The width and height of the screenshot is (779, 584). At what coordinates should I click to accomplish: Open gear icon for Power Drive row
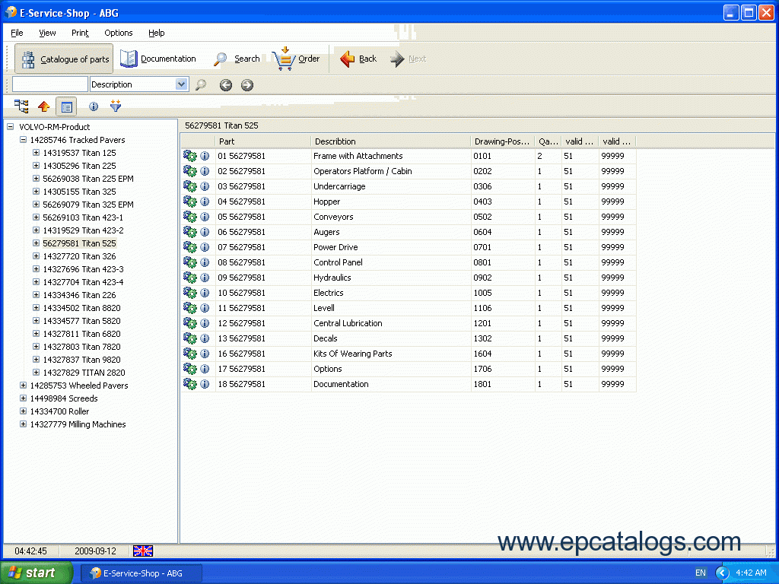pyautogui.click(x=189, y=247)
